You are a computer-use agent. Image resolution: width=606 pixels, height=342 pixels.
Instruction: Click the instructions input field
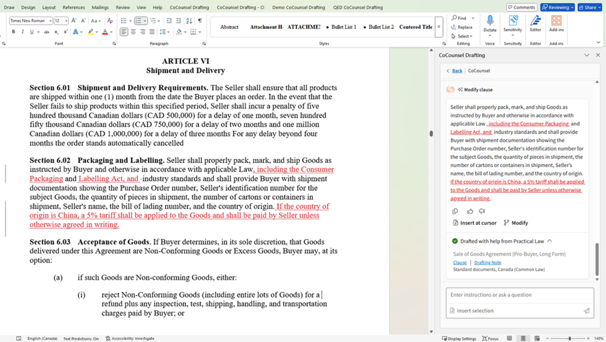[x=519, y=295]
